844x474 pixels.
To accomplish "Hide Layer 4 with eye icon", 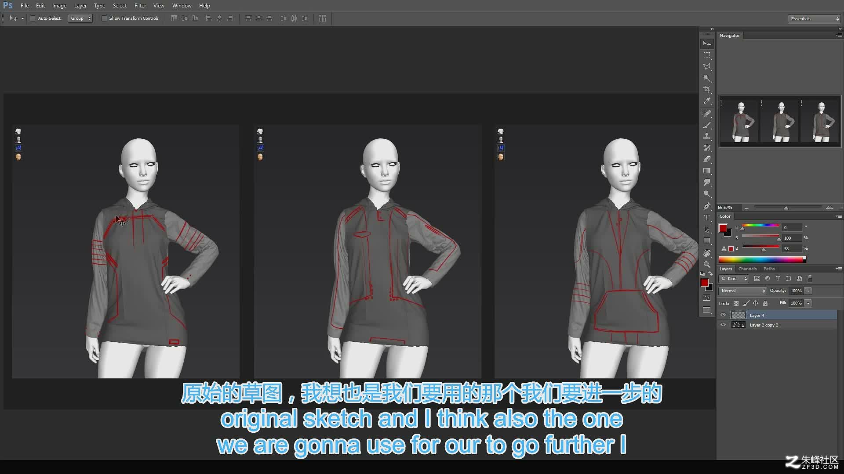I will click(x=723, y=315).
